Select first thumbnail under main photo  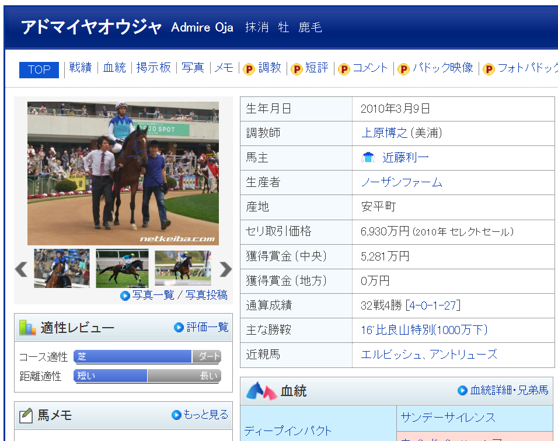coord(61,269)
